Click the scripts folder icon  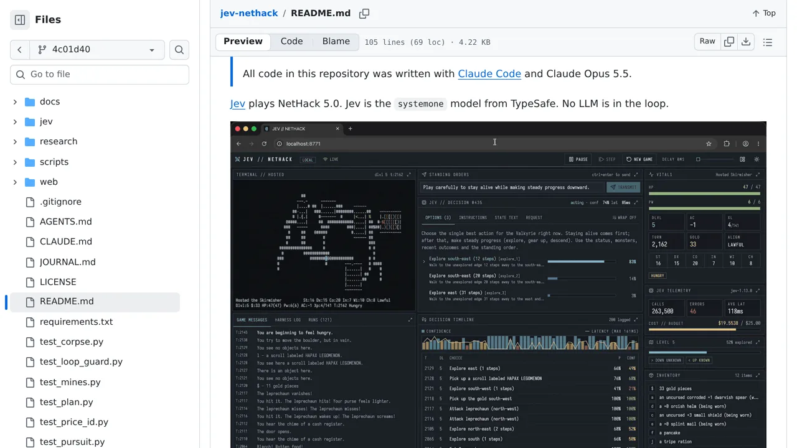(30, 162)
